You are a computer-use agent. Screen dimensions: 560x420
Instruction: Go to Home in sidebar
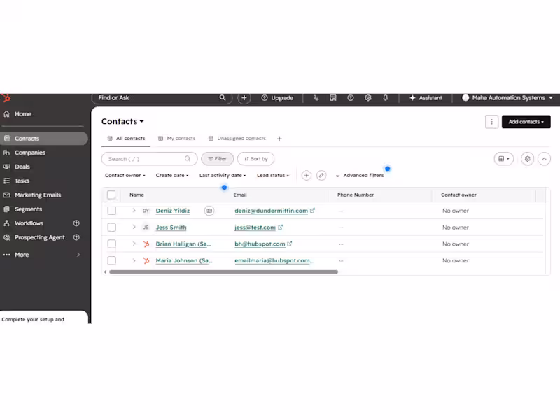pos(23,114)
